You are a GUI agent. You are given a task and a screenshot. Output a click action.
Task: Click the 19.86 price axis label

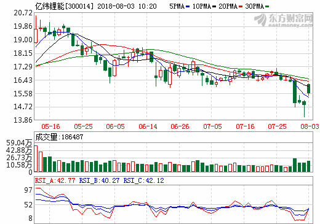23,26
